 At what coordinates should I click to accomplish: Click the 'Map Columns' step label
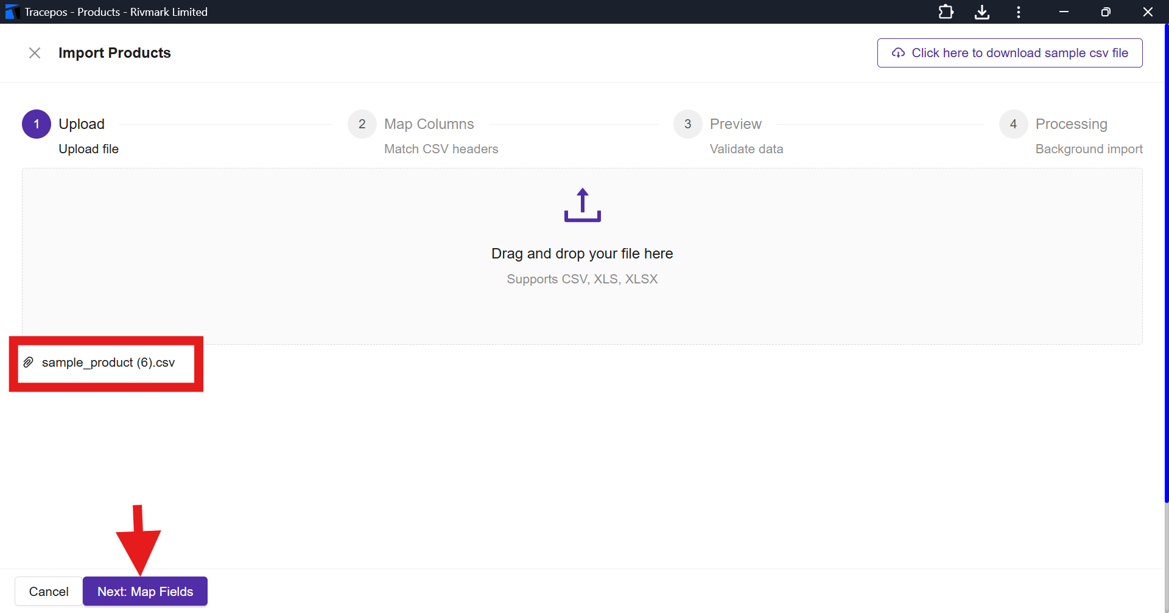coord(429,124)
